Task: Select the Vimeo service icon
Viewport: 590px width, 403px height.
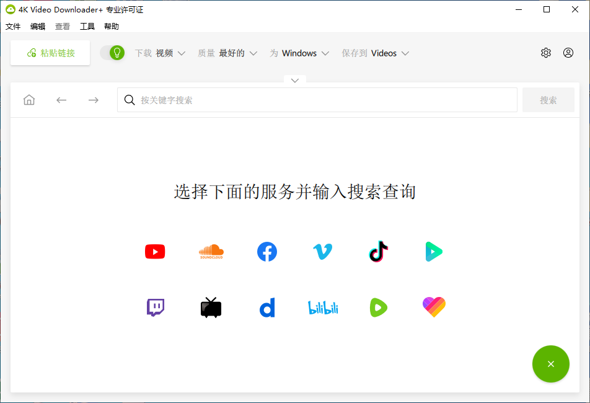Action: (x=323, y=252)
